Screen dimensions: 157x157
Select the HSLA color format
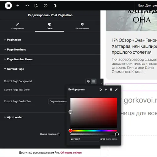115,139
